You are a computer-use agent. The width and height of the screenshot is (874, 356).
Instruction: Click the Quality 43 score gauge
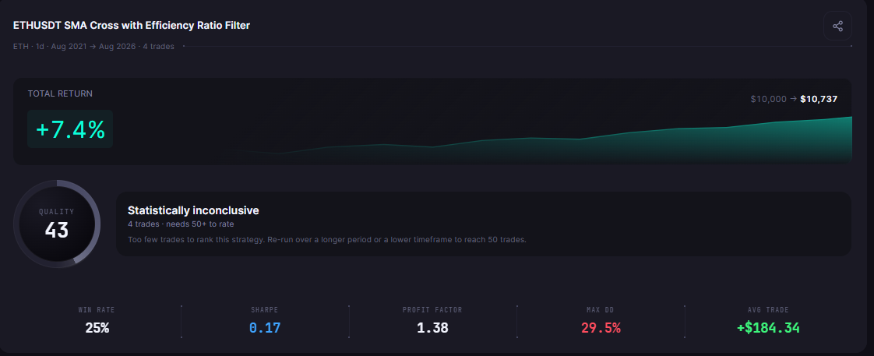tap(57, 224)
